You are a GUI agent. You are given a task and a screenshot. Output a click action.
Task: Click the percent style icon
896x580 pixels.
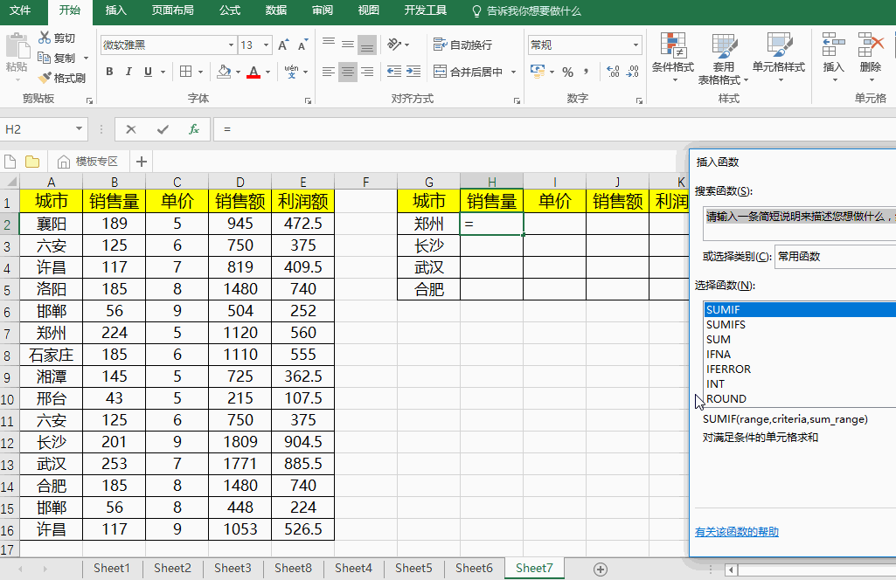(x=568, y=72)
